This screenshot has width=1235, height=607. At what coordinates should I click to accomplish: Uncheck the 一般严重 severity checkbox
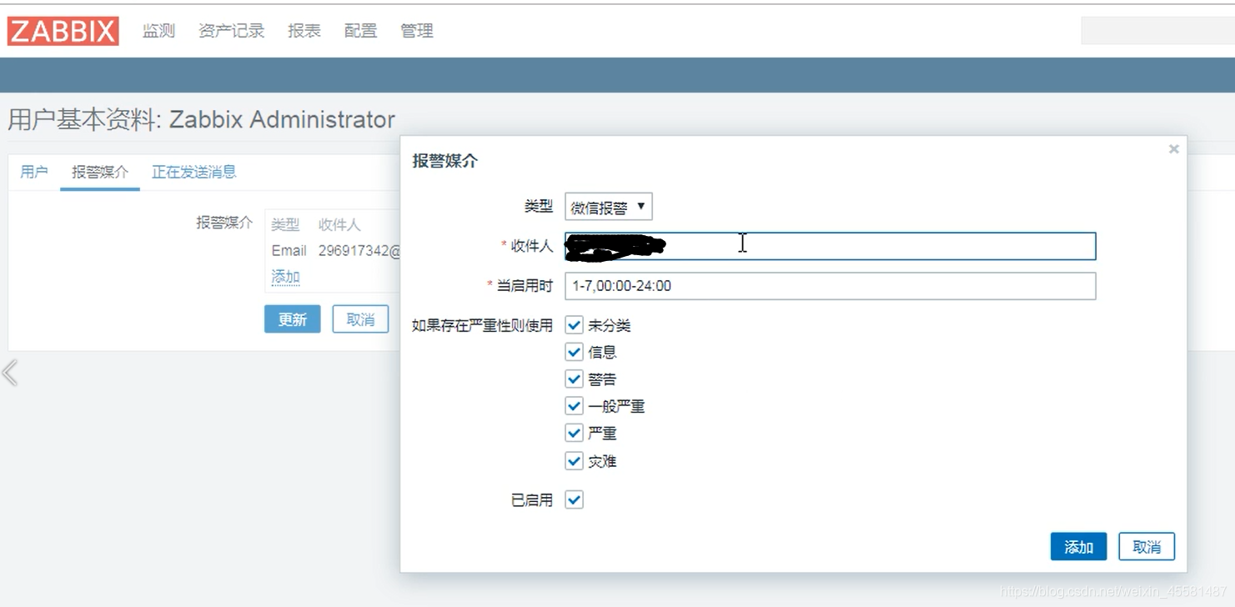574,406
